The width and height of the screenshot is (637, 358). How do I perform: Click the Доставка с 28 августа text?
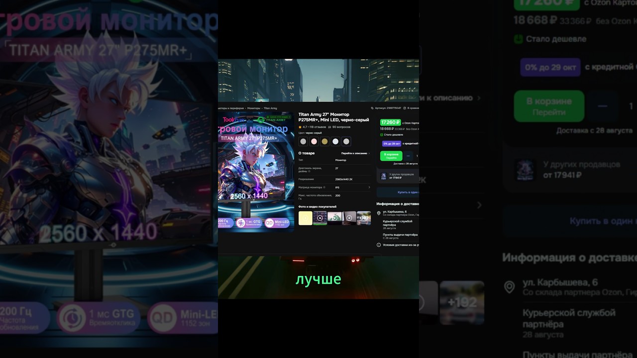tap(406, 164)
